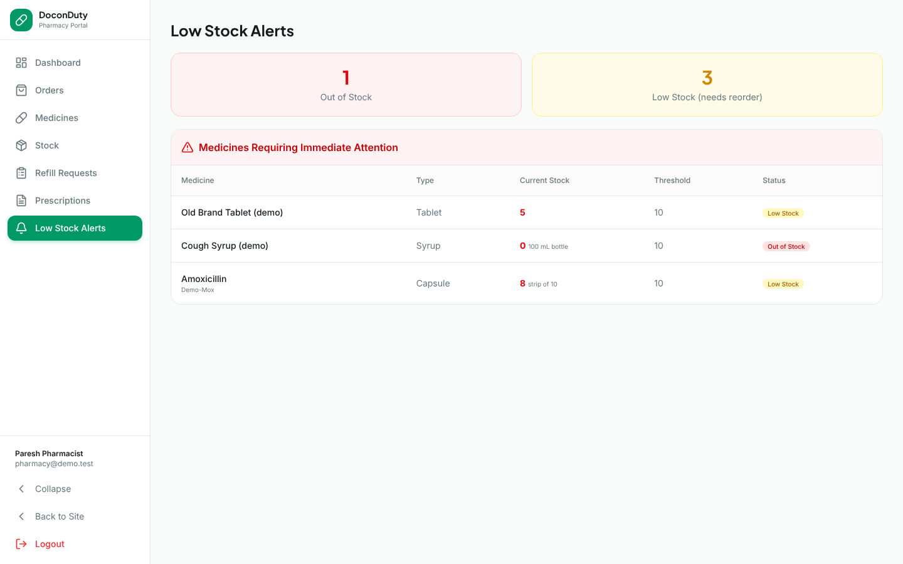
Task: Click pharmacy@demo.test email address
Action: point(54,464)
